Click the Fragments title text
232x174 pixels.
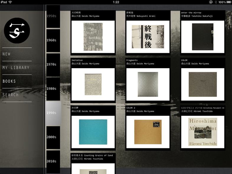pos(132,60)
